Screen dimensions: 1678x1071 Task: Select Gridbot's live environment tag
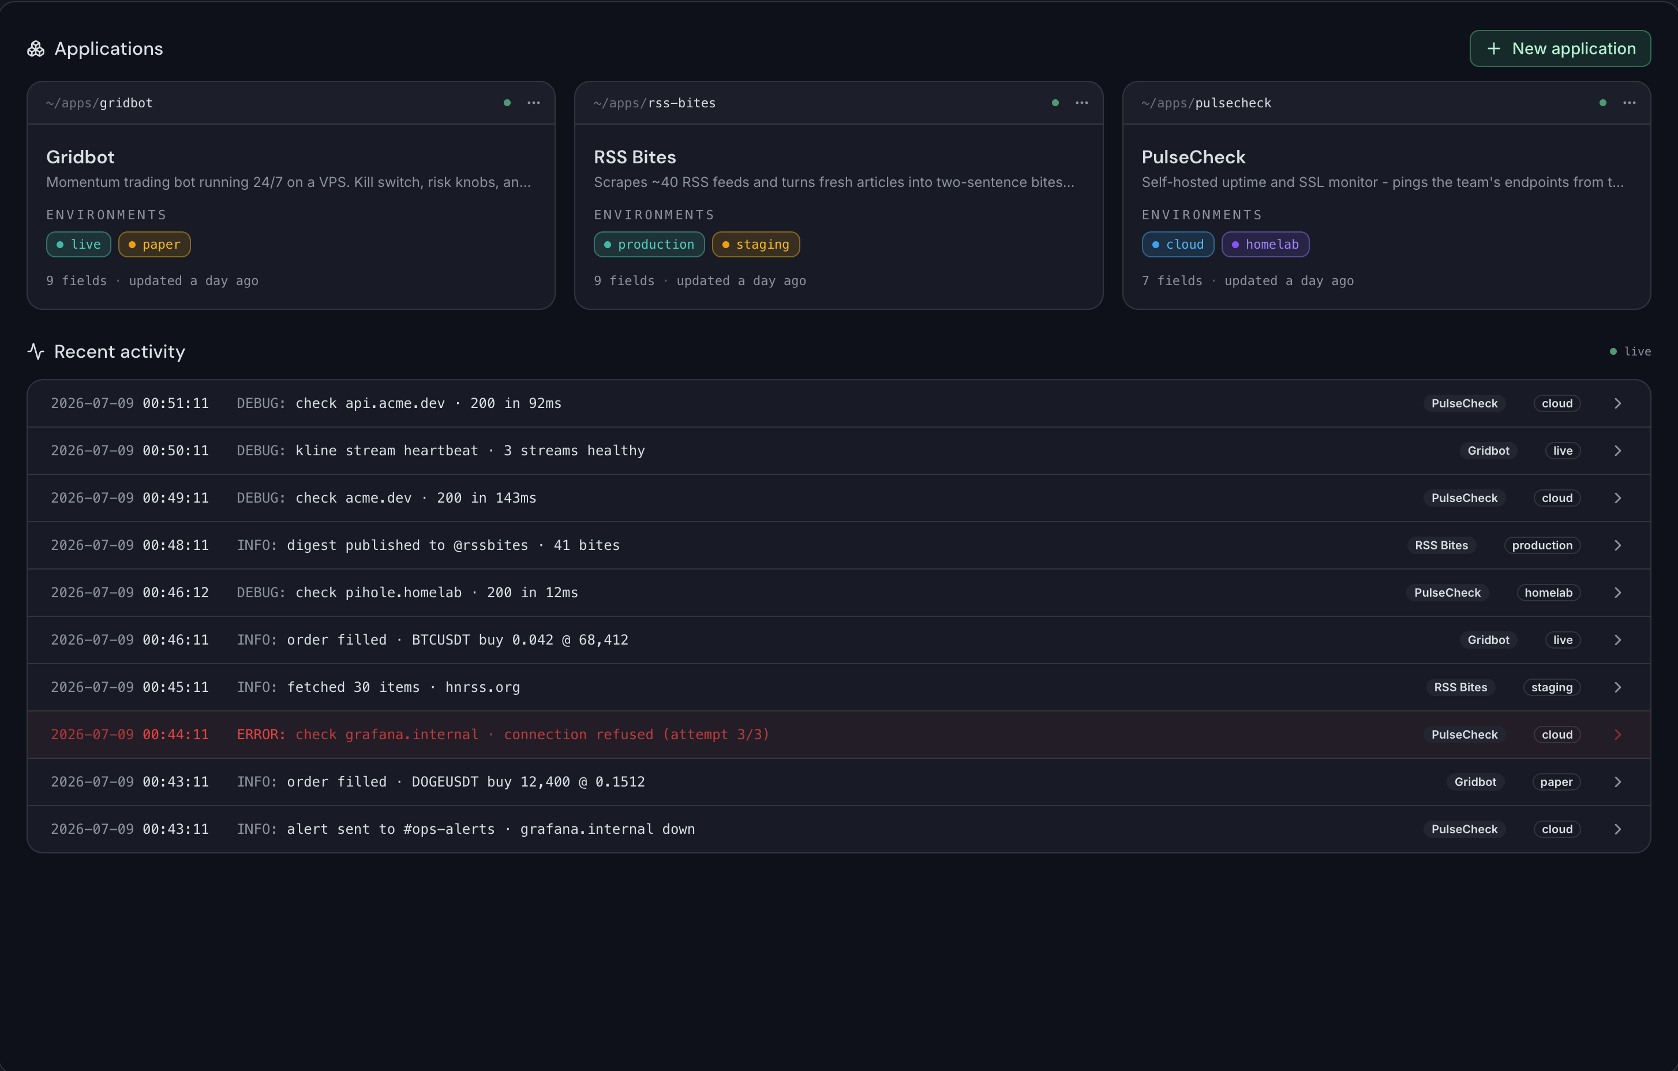pyautogui.click(x=78, y=245)
